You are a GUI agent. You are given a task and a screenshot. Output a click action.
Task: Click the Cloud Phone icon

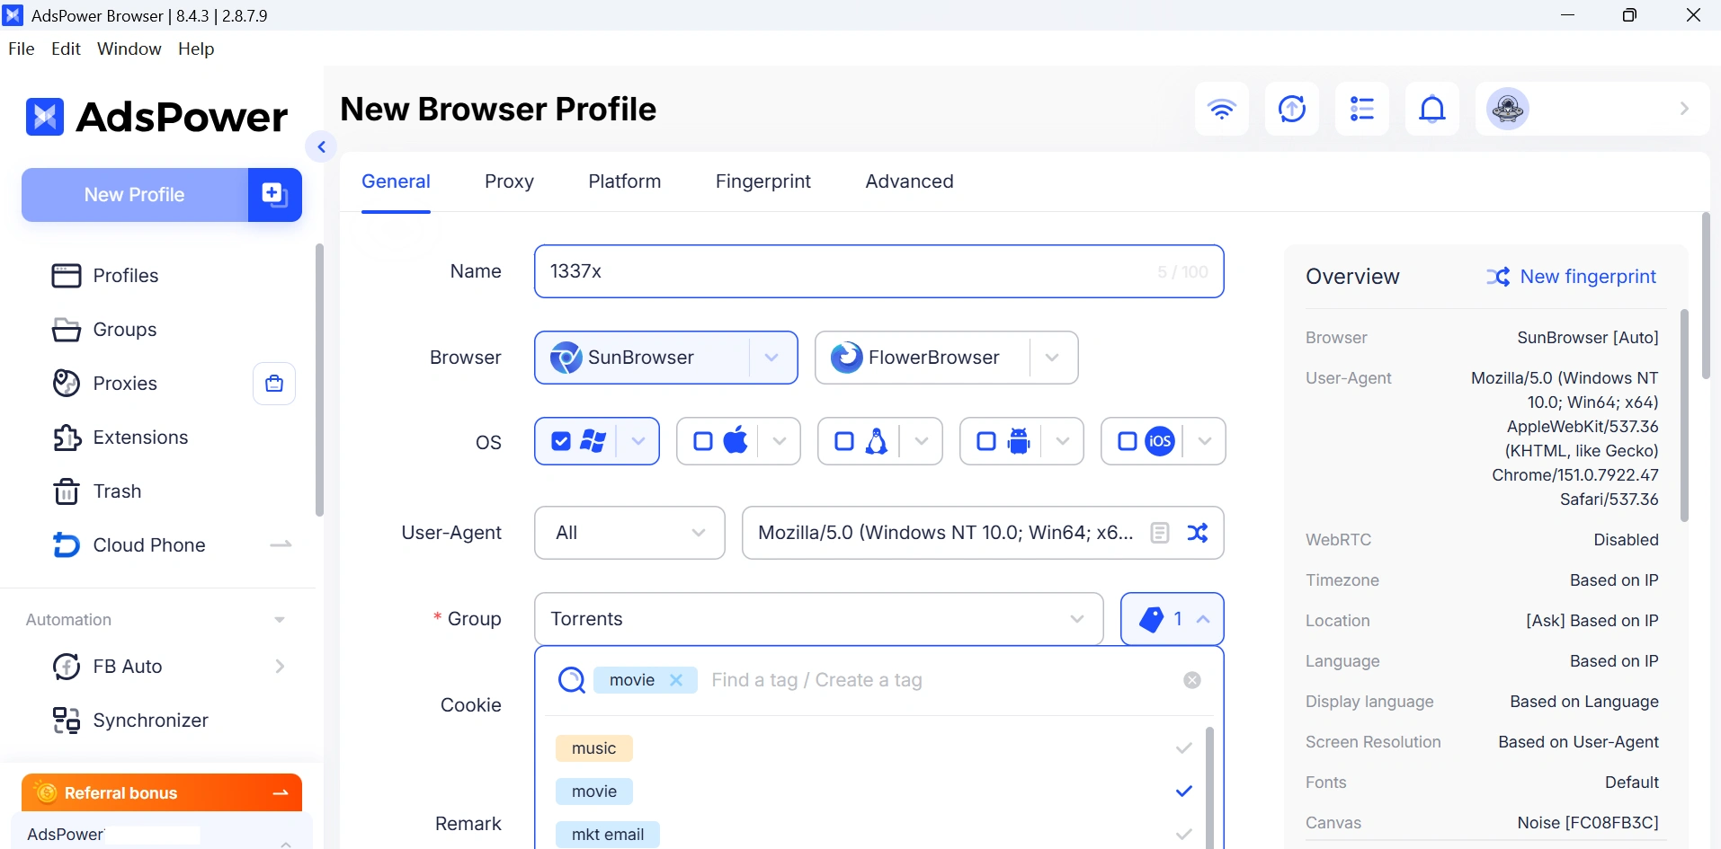coord(67,545)
